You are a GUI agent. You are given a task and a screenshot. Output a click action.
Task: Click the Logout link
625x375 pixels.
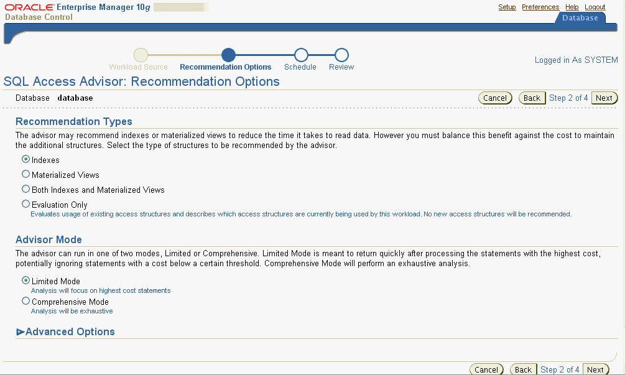(595, 7)
